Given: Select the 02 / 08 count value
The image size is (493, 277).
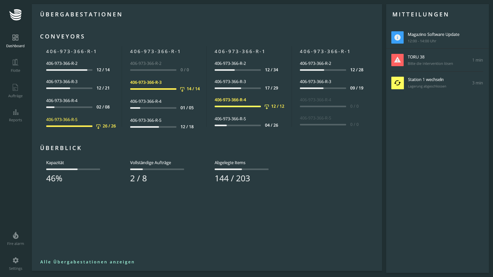Looking at the screenshot, I should pyautogui.click(x=103, y=107).
